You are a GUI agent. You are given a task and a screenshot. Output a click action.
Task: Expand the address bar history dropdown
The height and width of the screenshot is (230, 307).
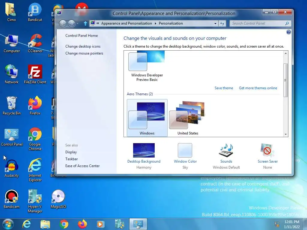click(215, 23)
